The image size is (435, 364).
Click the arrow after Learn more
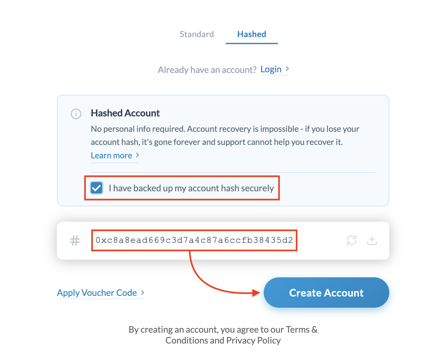pyautogui.click(x=138, y=155)
